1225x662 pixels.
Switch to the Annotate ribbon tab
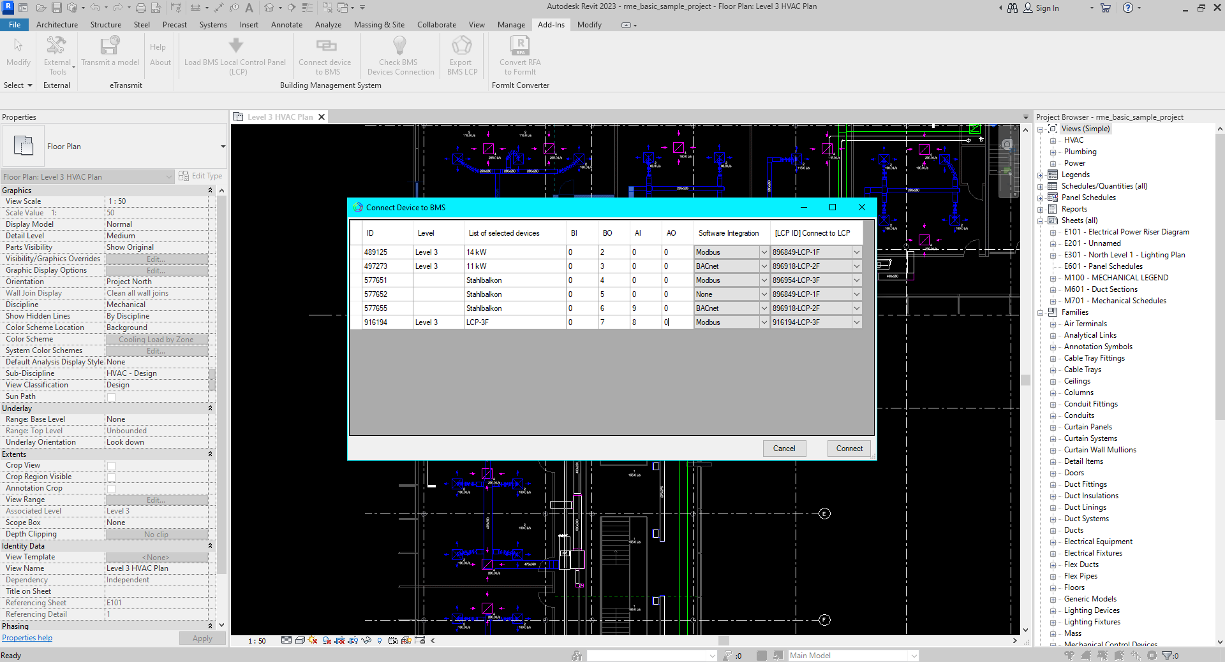(286, 25)
